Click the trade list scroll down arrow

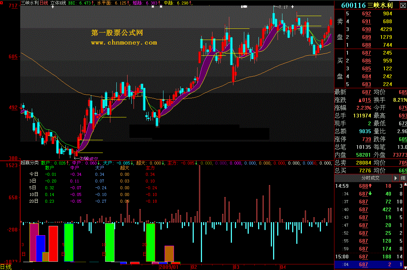click(x=406, y=268)
